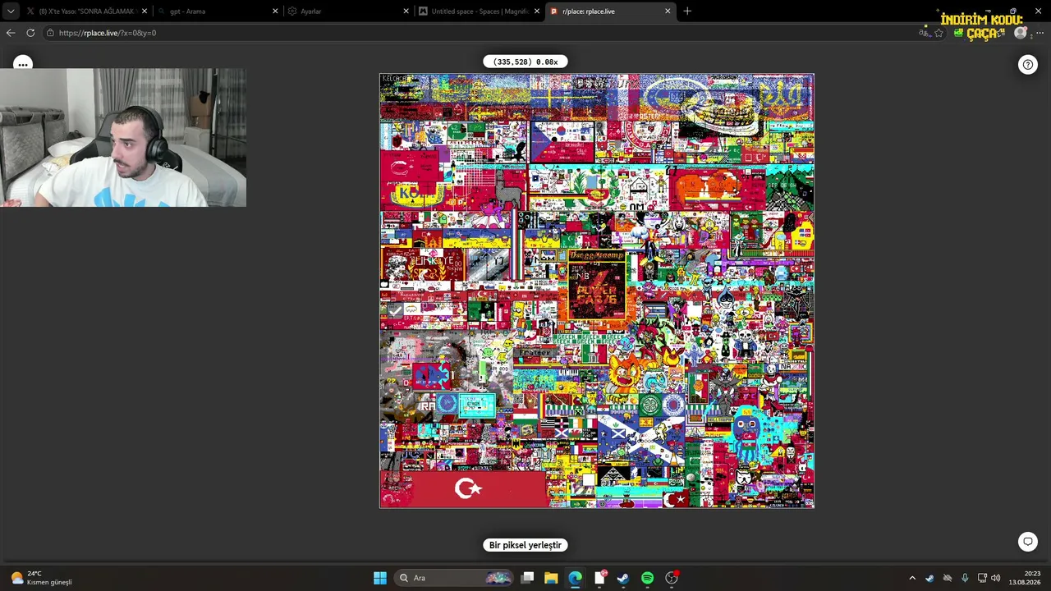Reload the rplace.live page
The image size is (1051, 591).
(x=30, y=33)
